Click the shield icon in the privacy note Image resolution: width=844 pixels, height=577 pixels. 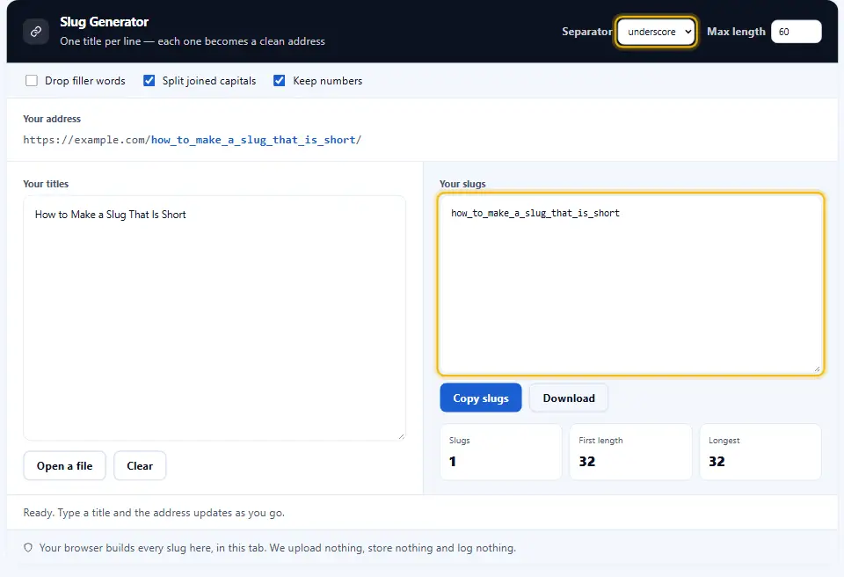point(28,548)
